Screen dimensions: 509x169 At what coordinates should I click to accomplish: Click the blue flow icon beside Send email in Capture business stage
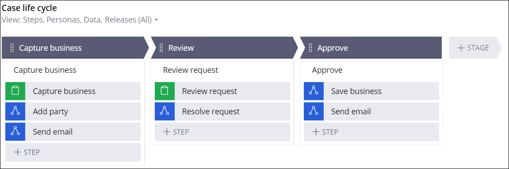coord(15,132)
